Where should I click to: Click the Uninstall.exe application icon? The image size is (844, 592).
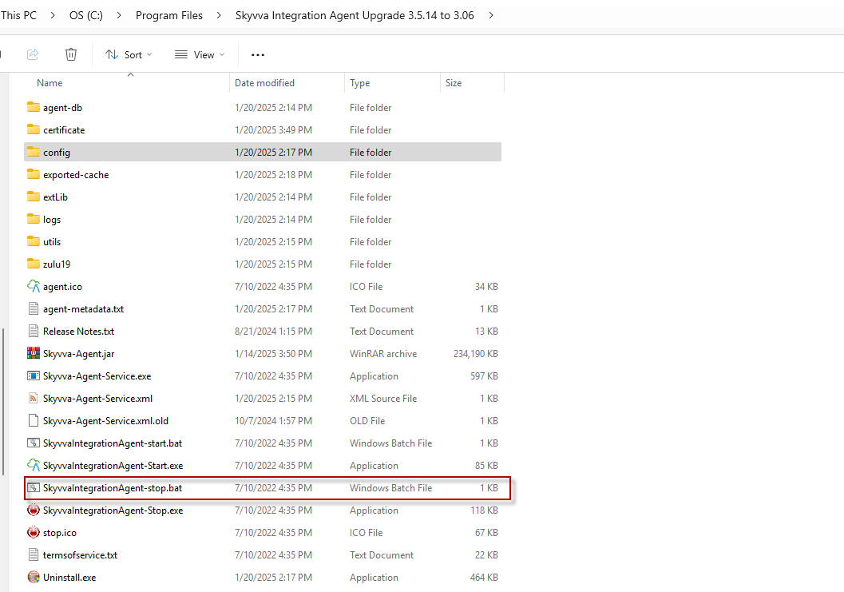[34, 577]
